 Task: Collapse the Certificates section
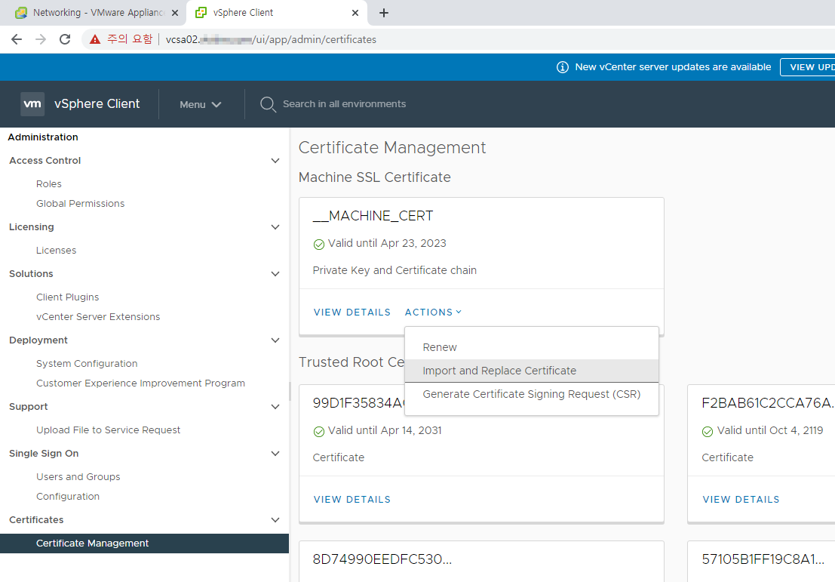[x=275, y=519]
